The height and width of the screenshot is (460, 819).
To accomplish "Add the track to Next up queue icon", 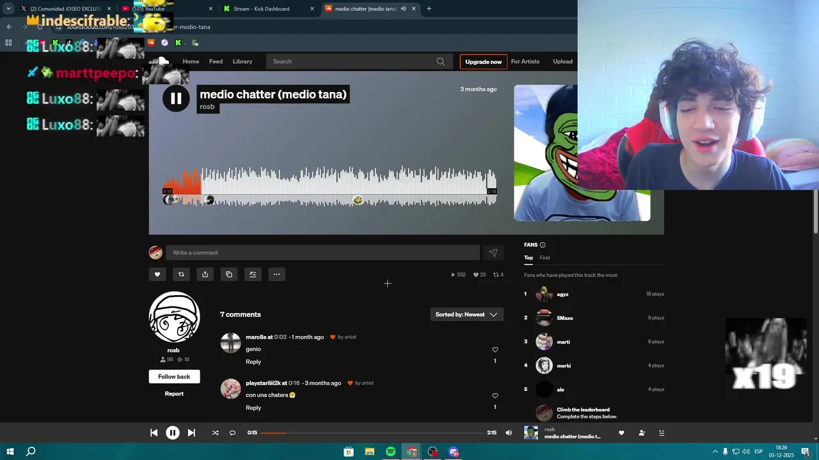I will 253,275.
